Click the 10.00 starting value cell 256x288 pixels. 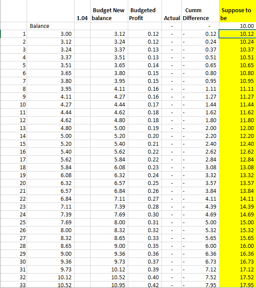pyautogui.click(x=238, y=26)
